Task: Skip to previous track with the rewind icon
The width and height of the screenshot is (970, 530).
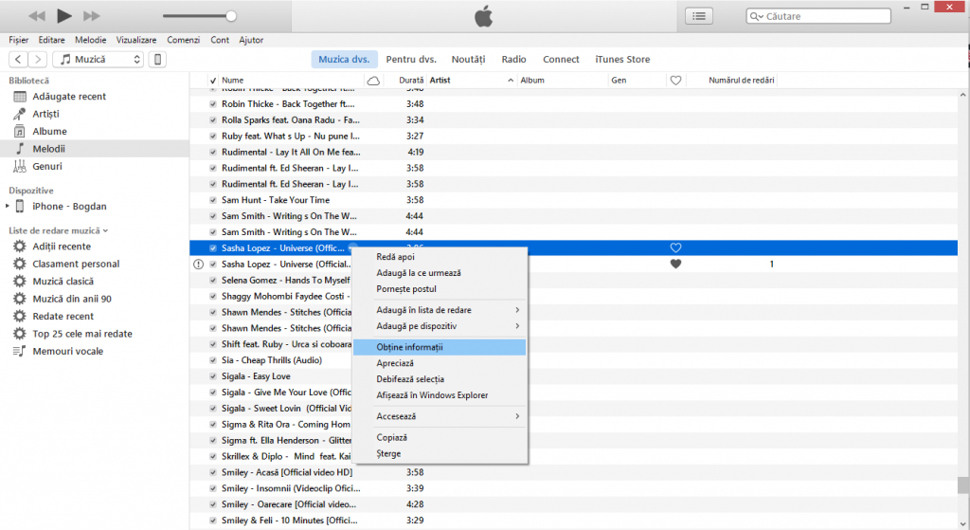Action: pyautogui.click(x=37, y=16)
